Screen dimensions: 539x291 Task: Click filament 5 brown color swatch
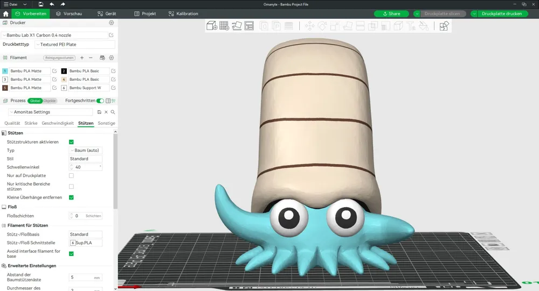(5, 88)
